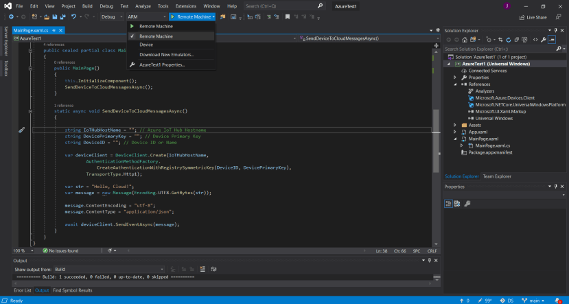Open the Show output from Build dropdown
Image resolution: width=569 pixels, height=304 pixels.
click(109, 269)
